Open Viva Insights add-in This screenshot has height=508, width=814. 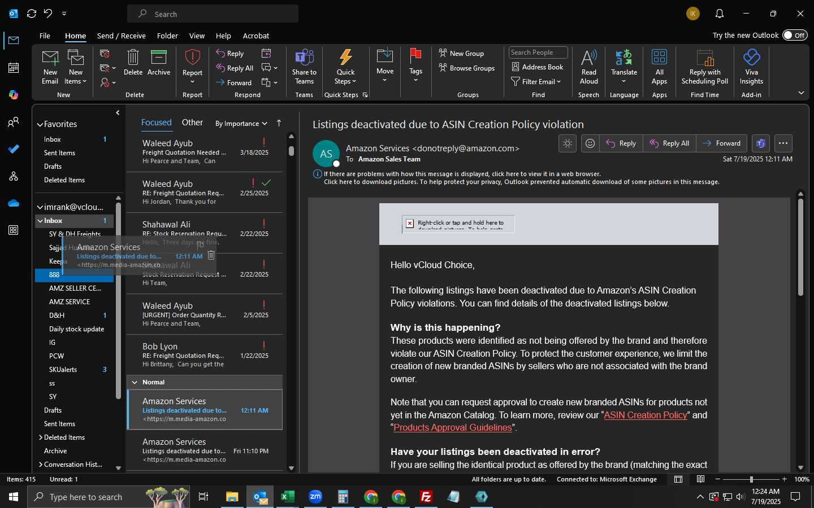click(751, 58)
